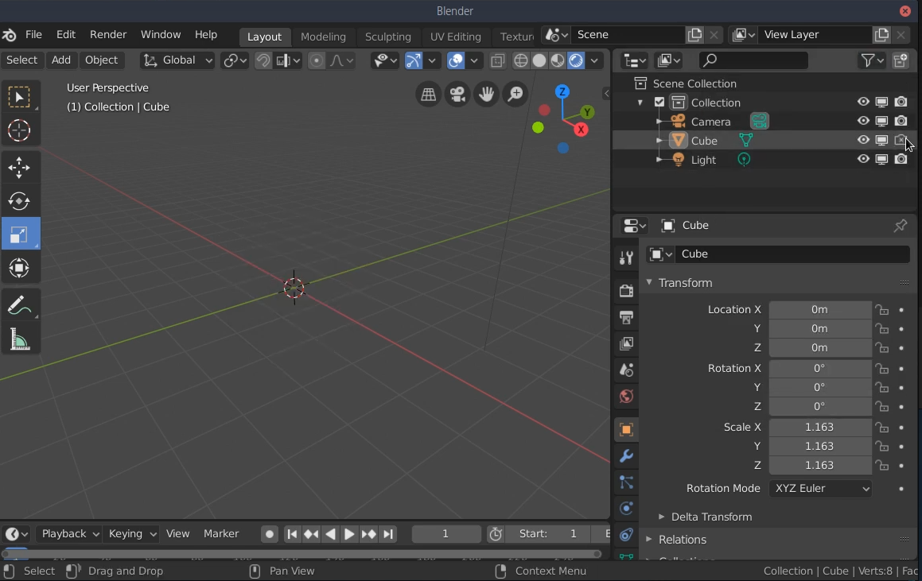Open the Render menu
Screen dimensions: 922x581
pos(108,35)
